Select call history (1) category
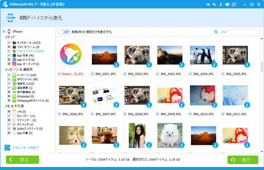 [x=25, y=88]
